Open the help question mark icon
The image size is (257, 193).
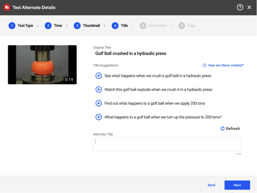point(240,7)
